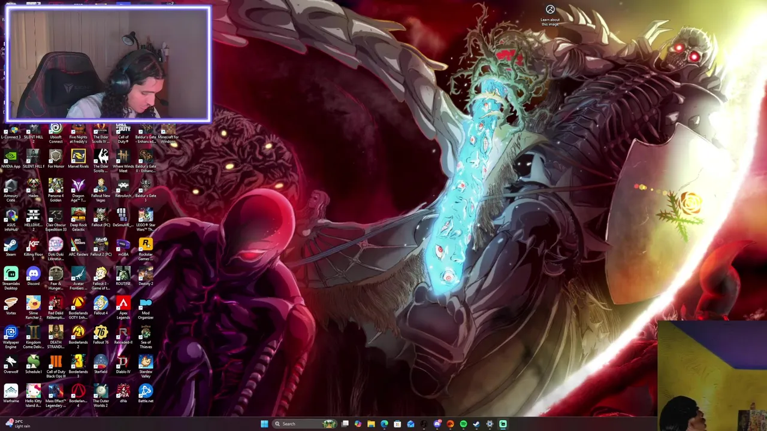The width and height of the screenshot is (767, 431).
Task: Open Settings gear on the taskbar
Action: (490, 424)
